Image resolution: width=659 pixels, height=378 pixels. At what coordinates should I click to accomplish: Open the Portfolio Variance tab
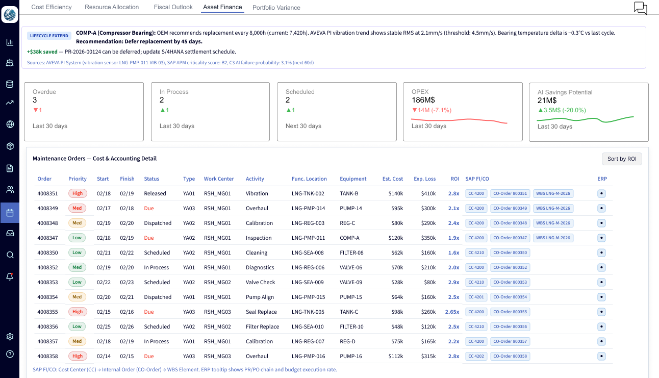[x=276, y=8]
